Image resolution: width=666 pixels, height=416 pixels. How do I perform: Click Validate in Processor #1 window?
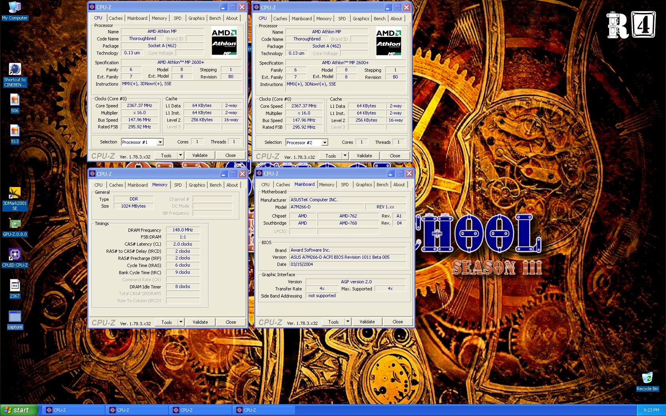[x=200, y=155]
